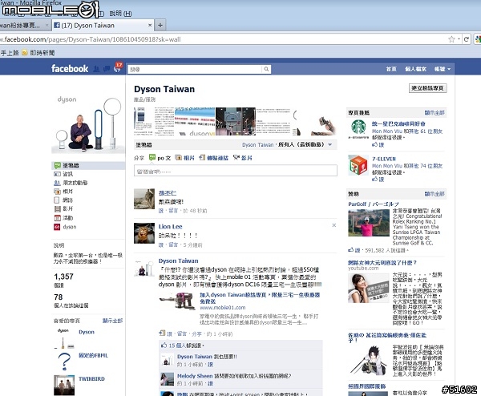Choose the photo share option

click(184, 158)
